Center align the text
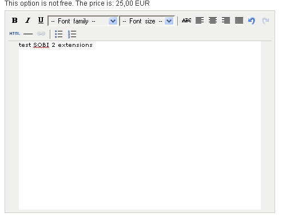 pyautogui.click(x=213, y=21)
